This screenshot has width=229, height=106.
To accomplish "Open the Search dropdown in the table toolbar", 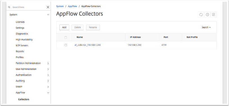I will tap(206, 27).
